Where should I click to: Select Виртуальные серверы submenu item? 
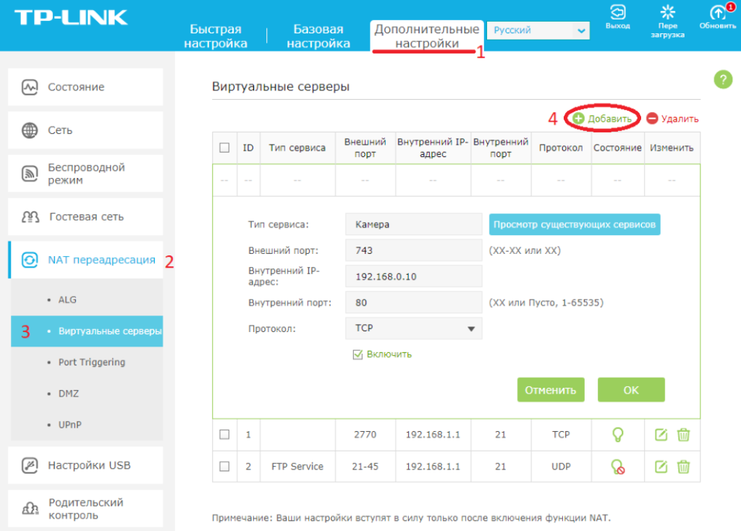[87, 331]
